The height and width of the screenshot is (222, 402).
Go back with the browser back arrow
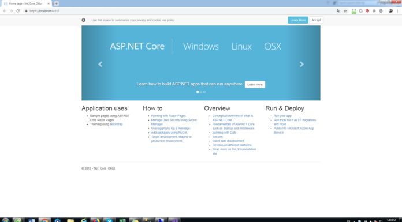tap(5, 11)
